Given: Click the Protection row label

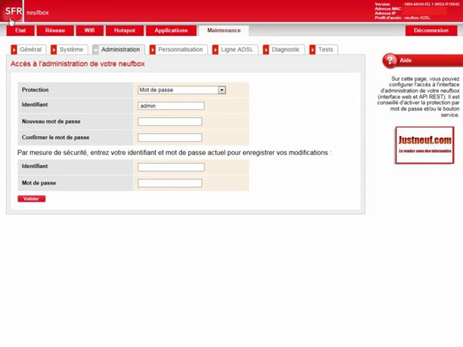Looking at the screenshot, I should click(35, 90).
